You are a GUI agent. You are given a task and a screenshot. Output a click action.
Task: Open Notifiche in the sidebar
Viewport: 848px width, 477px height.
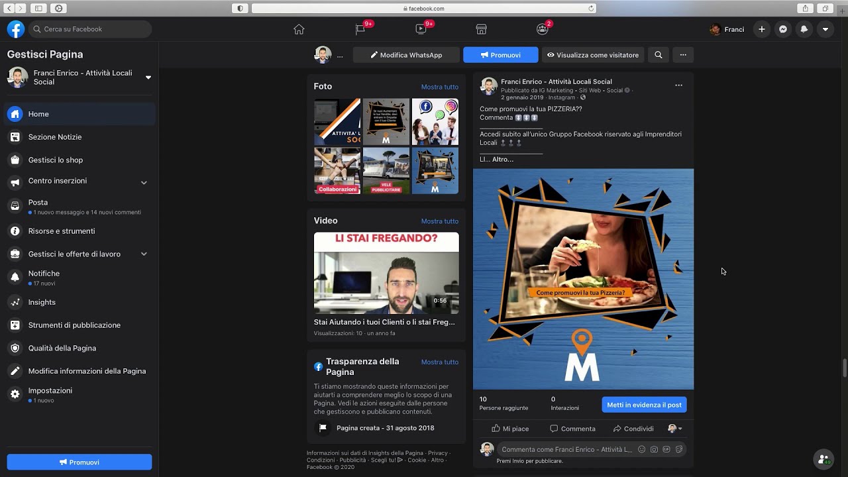pyautogui.click(x=79, y=278)
